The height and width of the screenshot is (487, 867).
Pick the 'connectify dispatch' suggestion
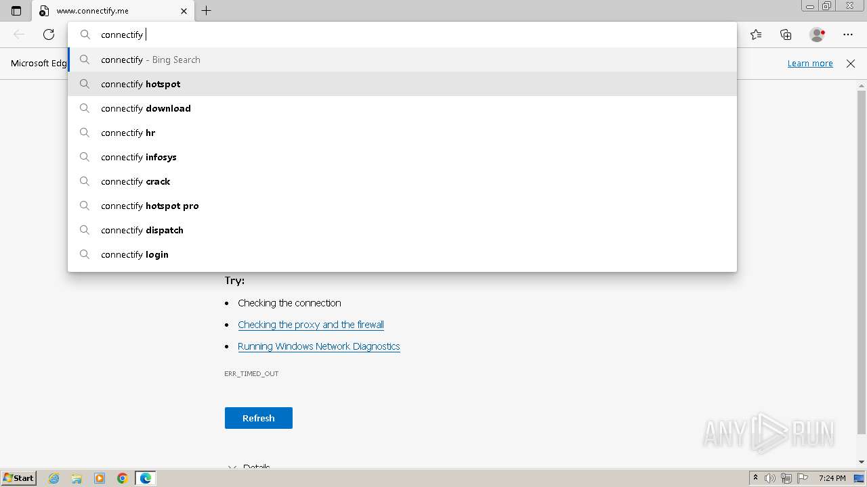coord(402,230)
